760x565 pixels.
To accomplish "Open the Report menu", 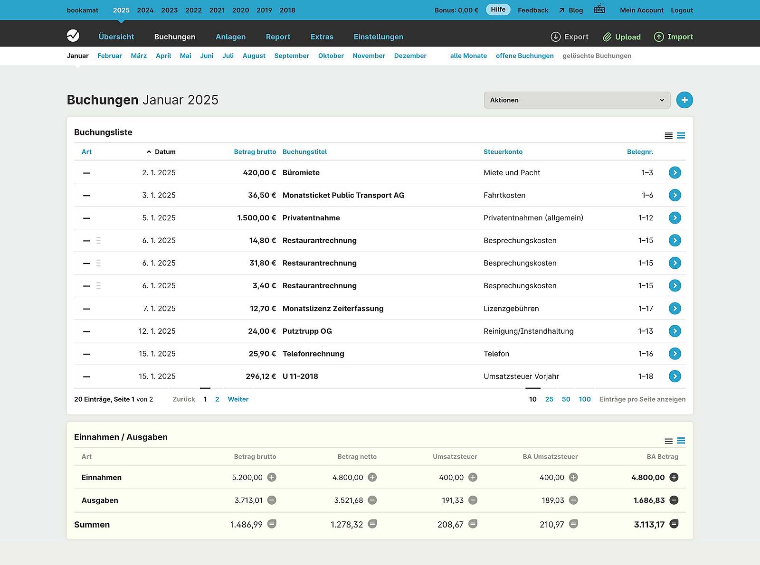I will 278,37.
